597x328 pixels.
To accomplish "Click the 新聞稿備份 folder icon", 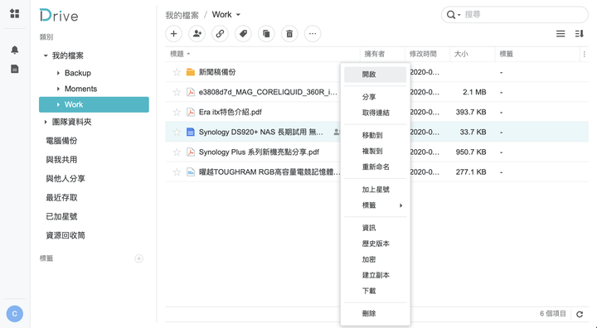I will tap(191, 72).
